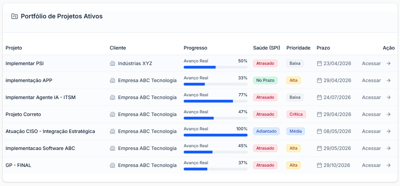
Task: Click calendar icon in Projeto Correto row
Action: pyautogui.click(x=319, y=114)
